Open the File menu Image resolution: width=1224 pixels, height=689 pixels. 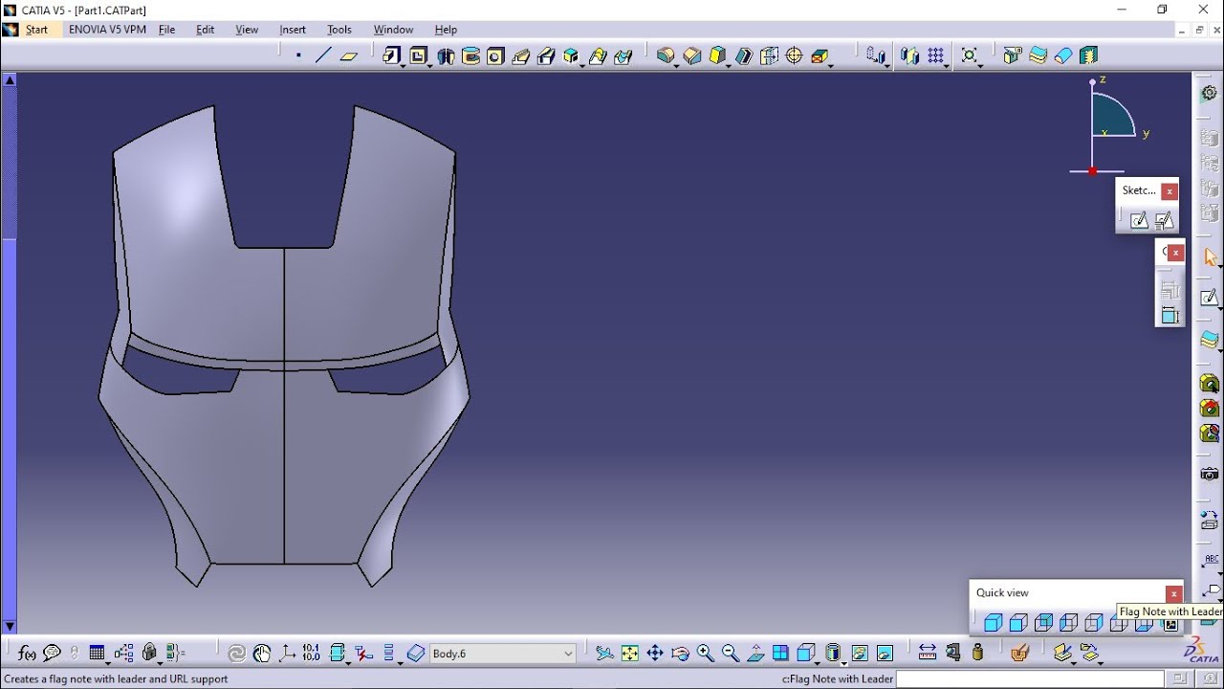point(166,30)
